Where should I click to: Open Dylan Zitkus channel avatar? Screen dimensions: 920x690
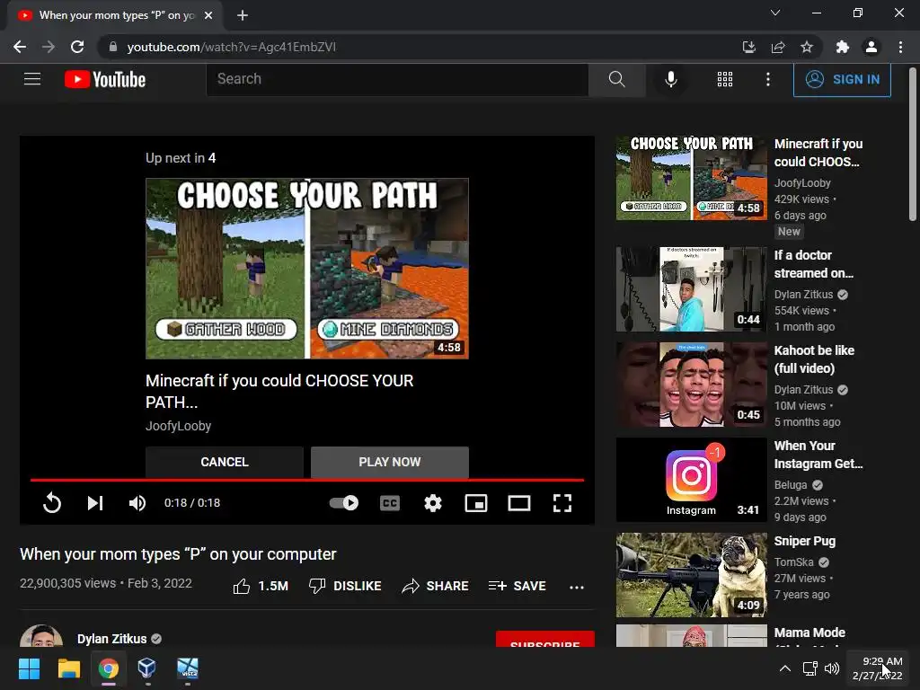pos(41,637)
